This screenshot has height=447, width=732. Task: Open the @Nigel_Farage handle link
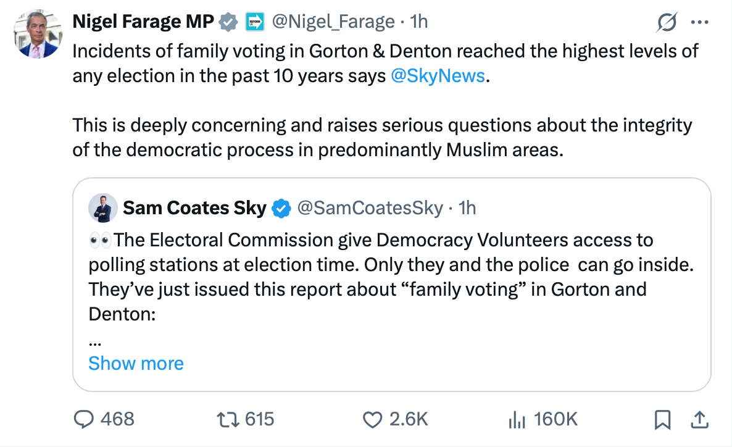[x=333, y=22]
